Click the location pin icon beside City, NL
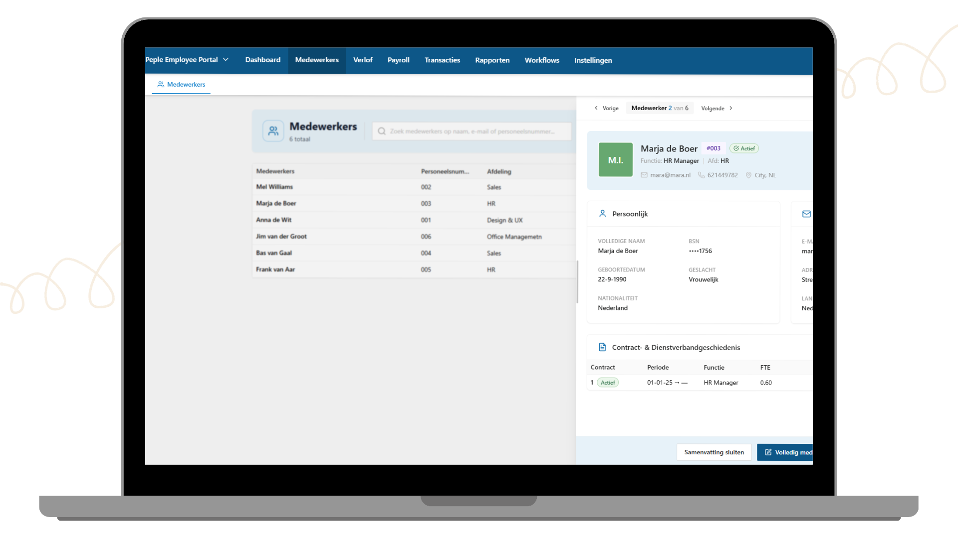The image size is (958, 538). (748, 175)
